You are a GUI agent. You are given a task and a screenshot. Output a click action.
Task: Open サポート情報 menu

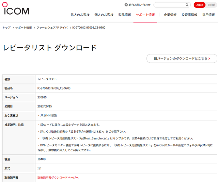[x=145, y=15]
